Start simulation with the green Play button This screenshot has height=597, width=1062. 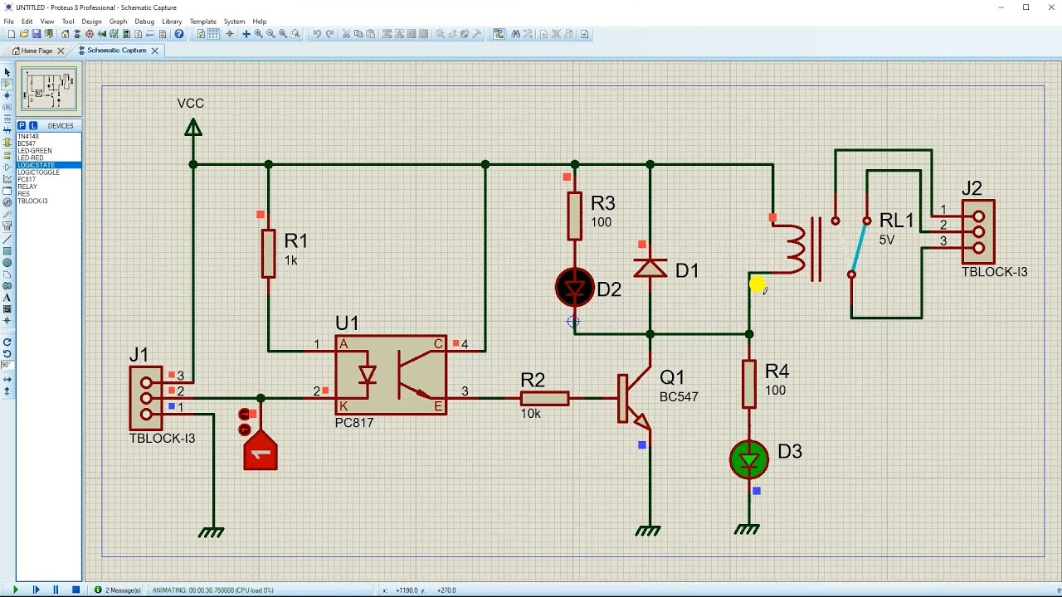tap(15, 590)
